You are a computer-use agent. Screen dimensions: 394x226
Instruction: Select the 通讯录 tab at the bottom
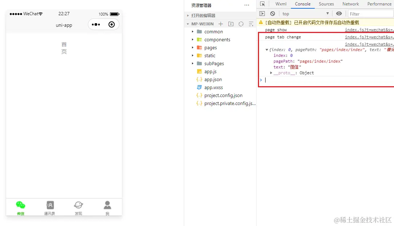pyautogui.click(x=50, y=206)
